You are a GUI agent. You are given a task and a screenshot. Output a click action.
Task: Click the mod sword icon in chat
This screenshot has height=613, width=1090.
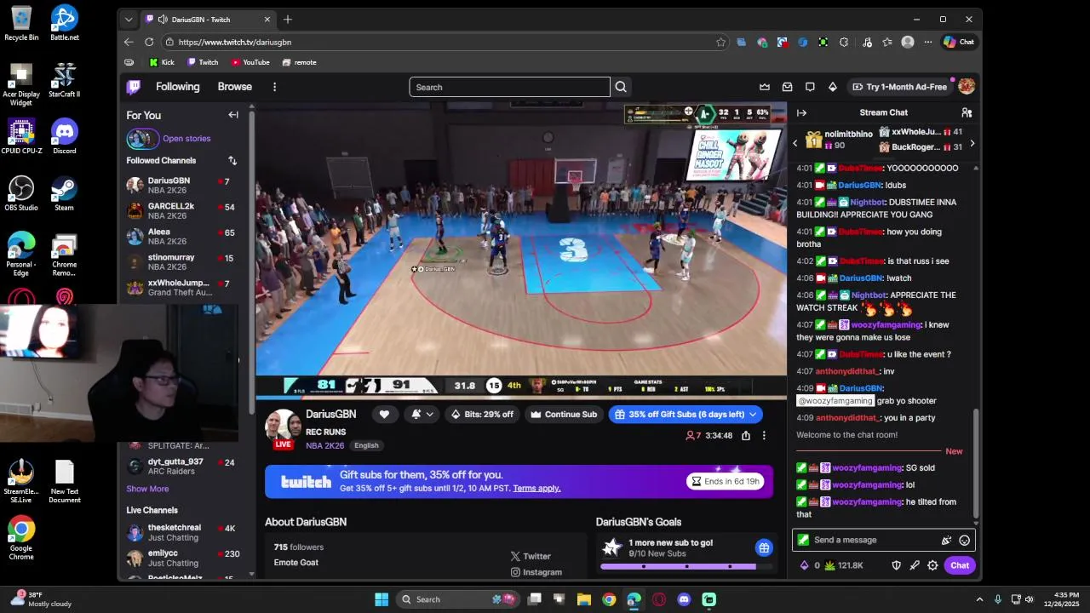pos(915,565)
